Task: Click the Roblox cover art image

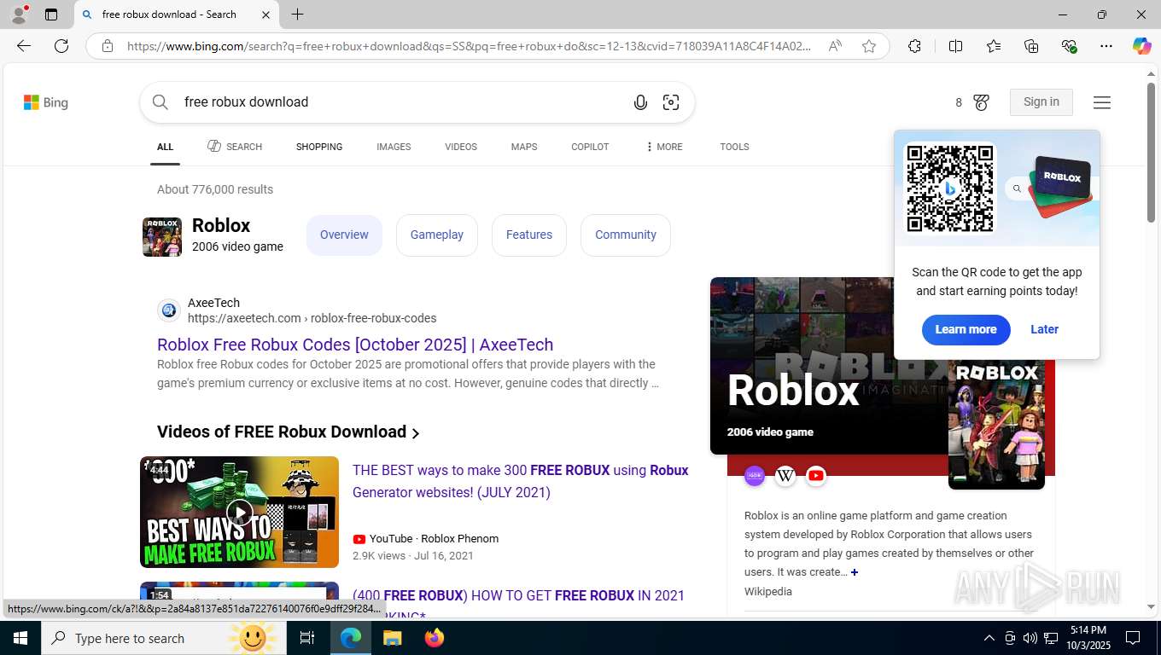Action: click(x=996, y=424)
